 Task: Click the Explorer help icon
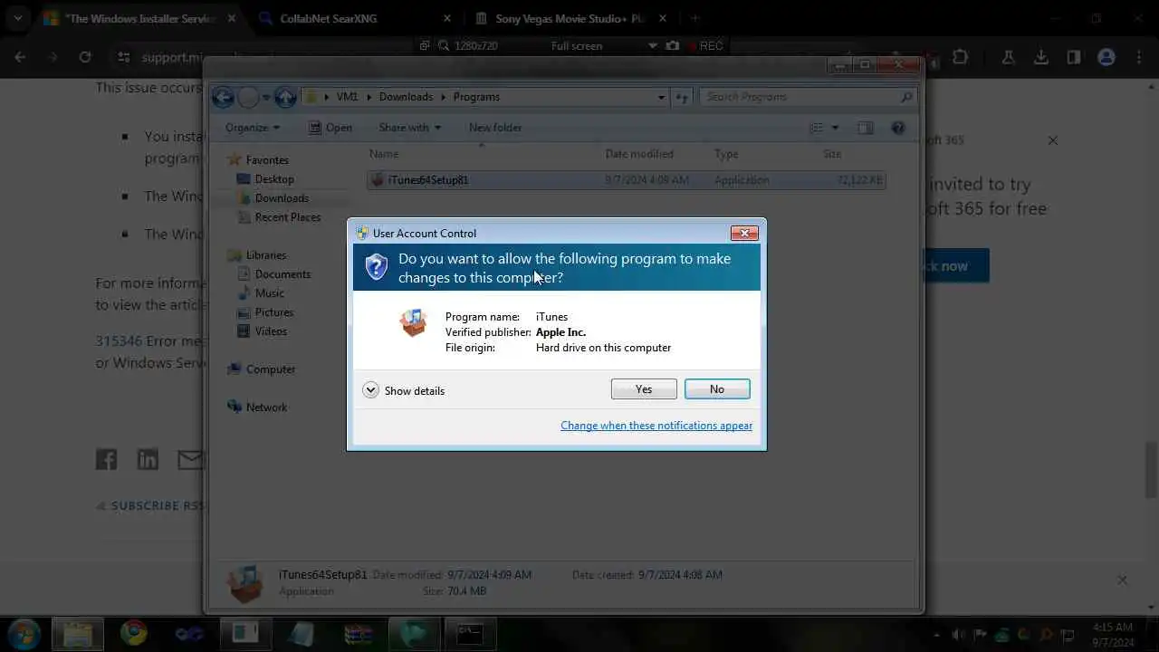coord(897,128)
